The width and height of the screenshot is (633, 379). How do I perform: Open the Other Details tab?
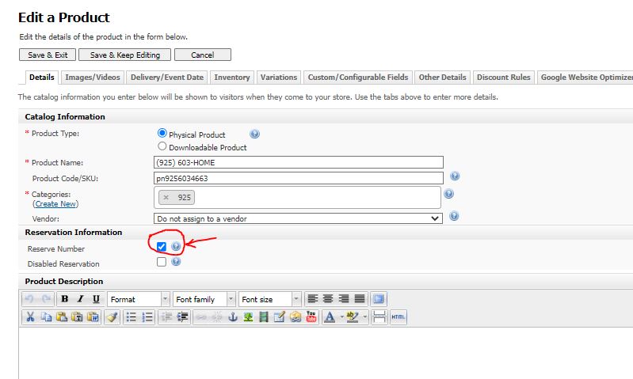442,77
